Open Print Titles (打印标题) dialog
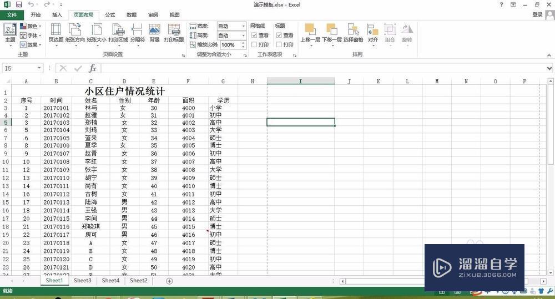 click(x=174, y=33)
